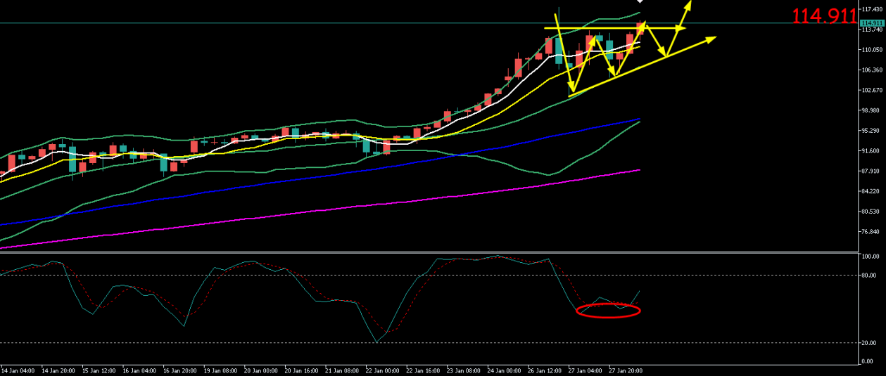Select the large teal candle on 16 Jan

click(x=164, y=163)
